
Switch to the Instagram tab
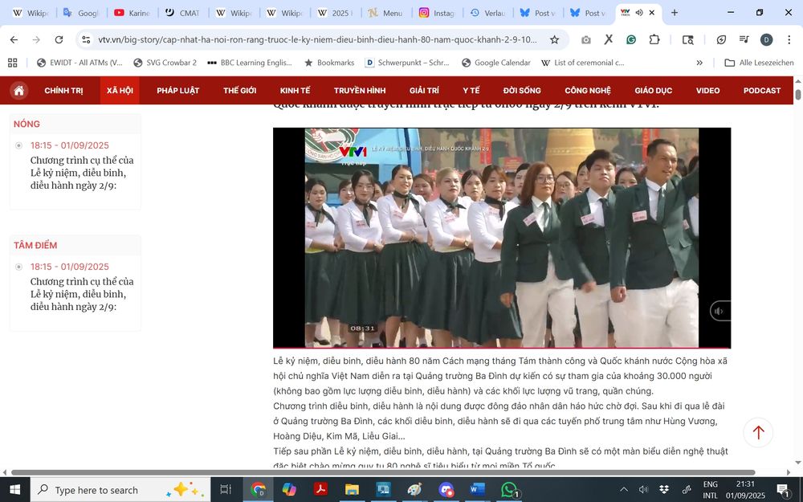click(x=438, y=13)
